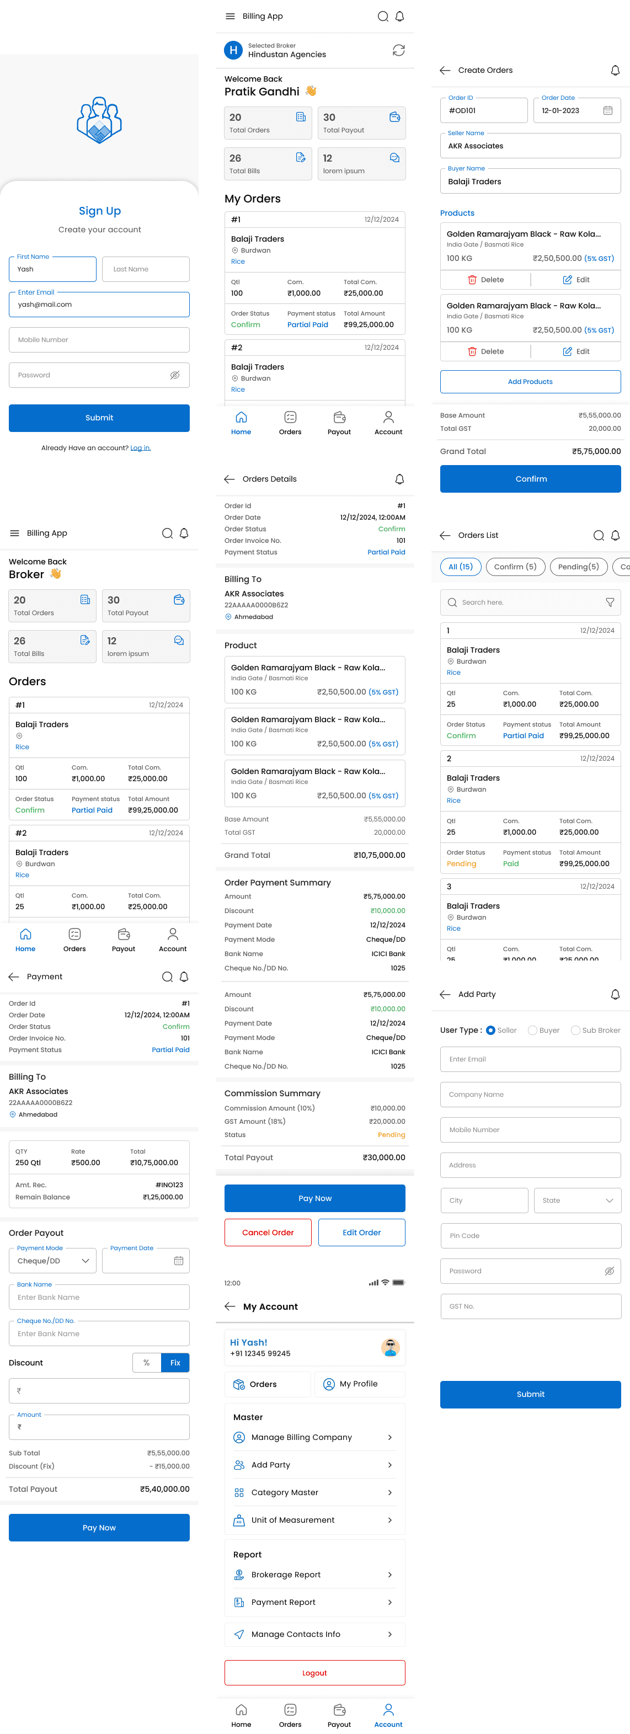630x1734 pixels.
Task: Tap the app logo on Sign Up screen
Action: [99, 120]
